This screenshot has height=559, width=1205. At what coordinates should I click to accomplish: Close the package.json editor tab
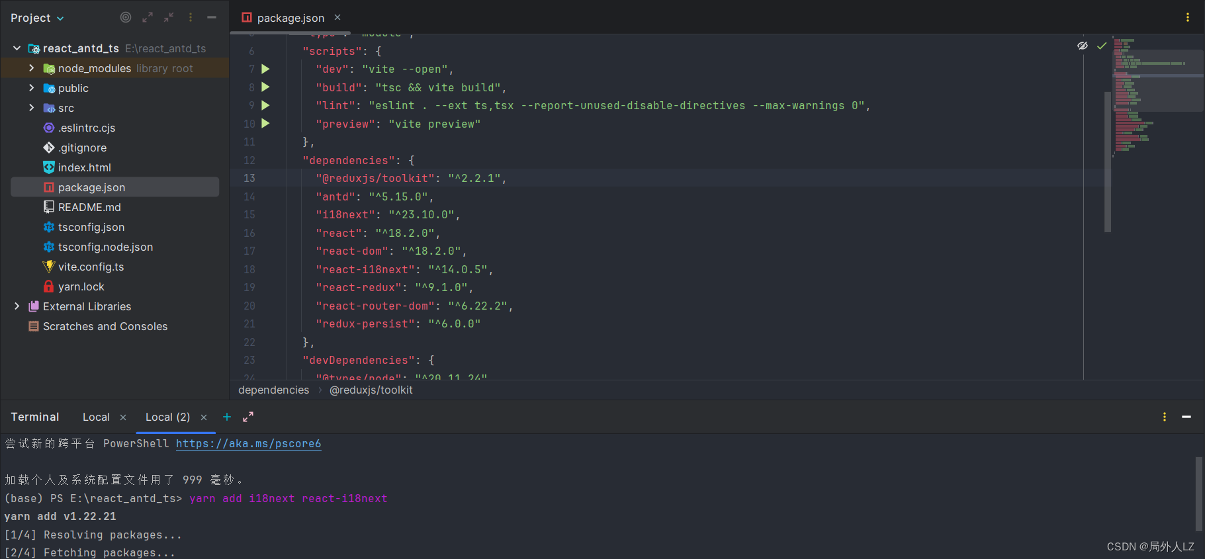[x=337, y=17]
